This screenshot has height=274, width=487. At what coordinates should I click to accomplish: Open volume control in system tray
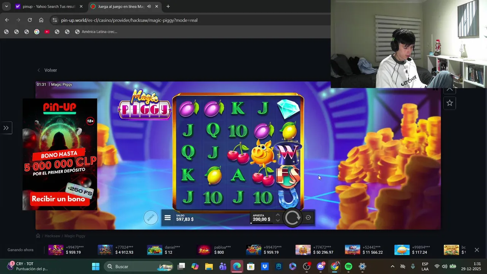click(444, 266)
